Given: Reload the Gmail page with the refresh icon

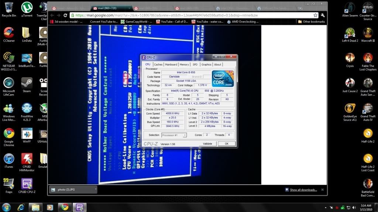Looking at the screenshot, I should (x=65, y=15).
